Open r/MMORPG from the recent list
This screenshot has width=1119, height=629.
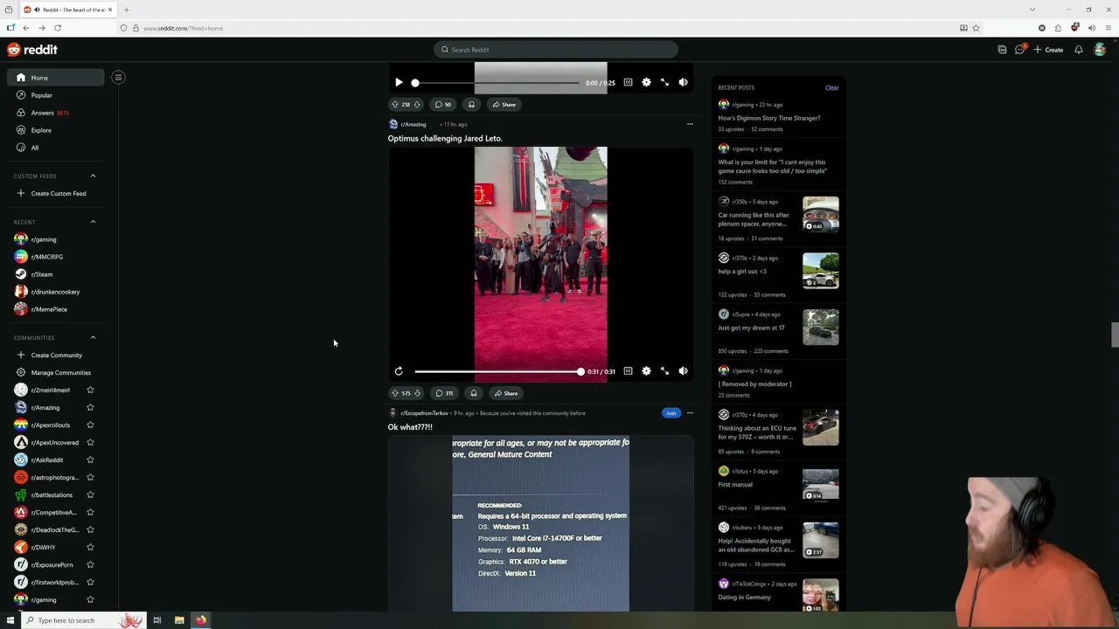pyautogui.click(x=56, y=257)
